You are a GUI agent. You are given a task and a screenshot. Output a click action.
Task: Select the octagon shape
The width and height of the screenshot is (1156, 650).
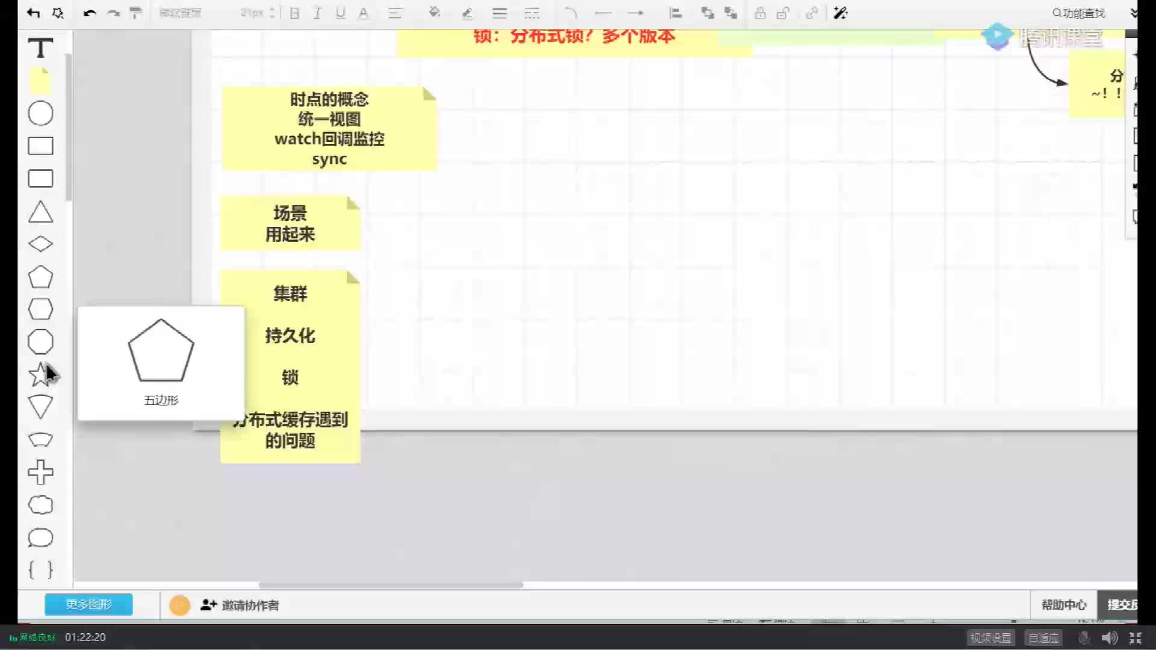[40, 342]
